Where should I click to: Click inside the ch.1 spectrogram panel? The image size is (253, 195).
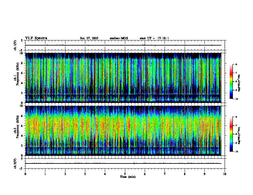[123, 78]
